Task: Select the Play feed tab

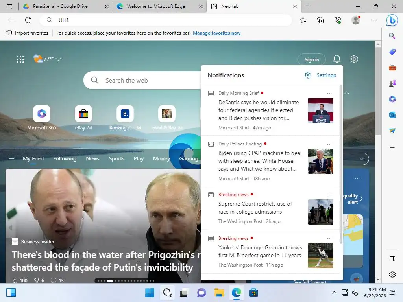Action: pos(139,159)
